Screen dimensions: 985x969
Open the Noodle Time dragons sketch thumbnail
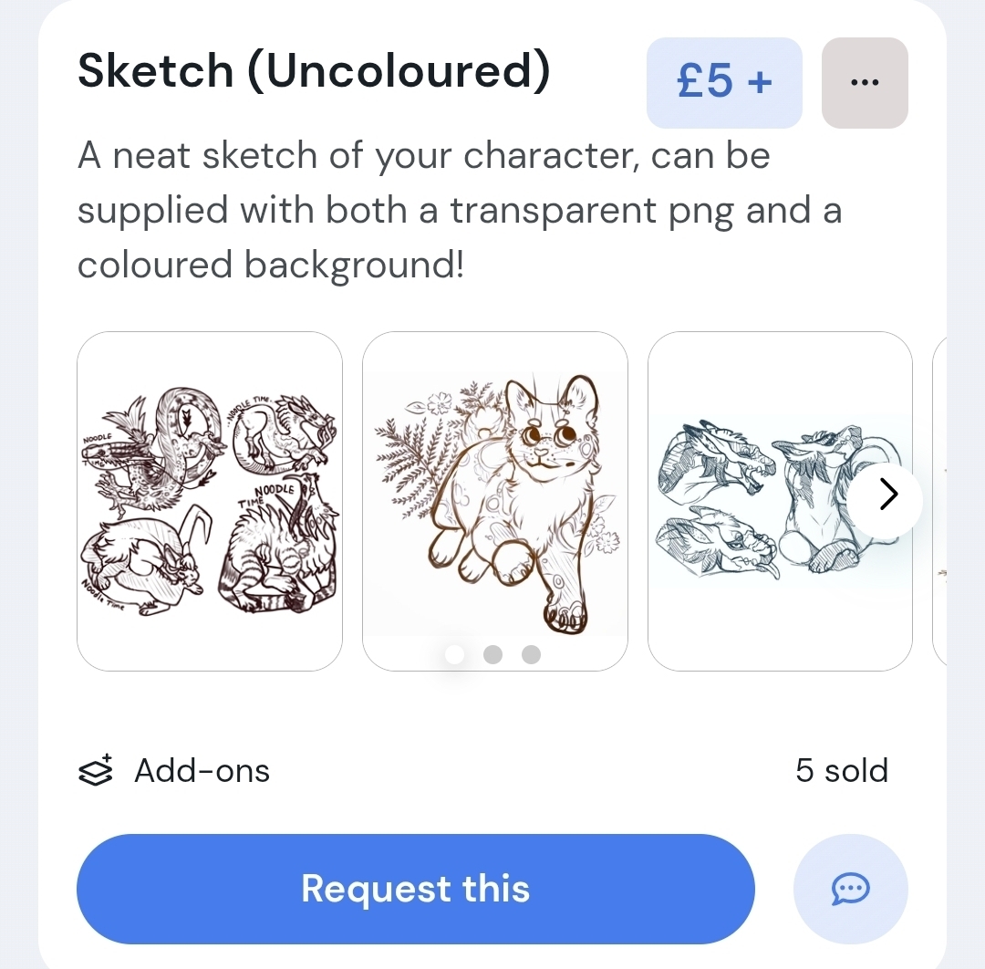(210, 501)
